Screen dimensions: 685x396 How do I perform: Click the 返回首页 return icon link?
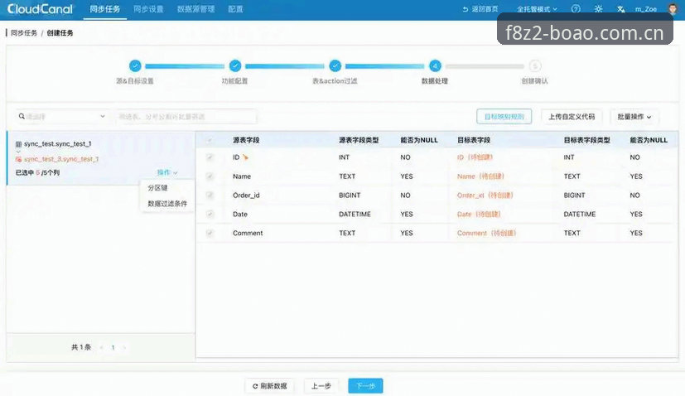[x=480, y=9]
